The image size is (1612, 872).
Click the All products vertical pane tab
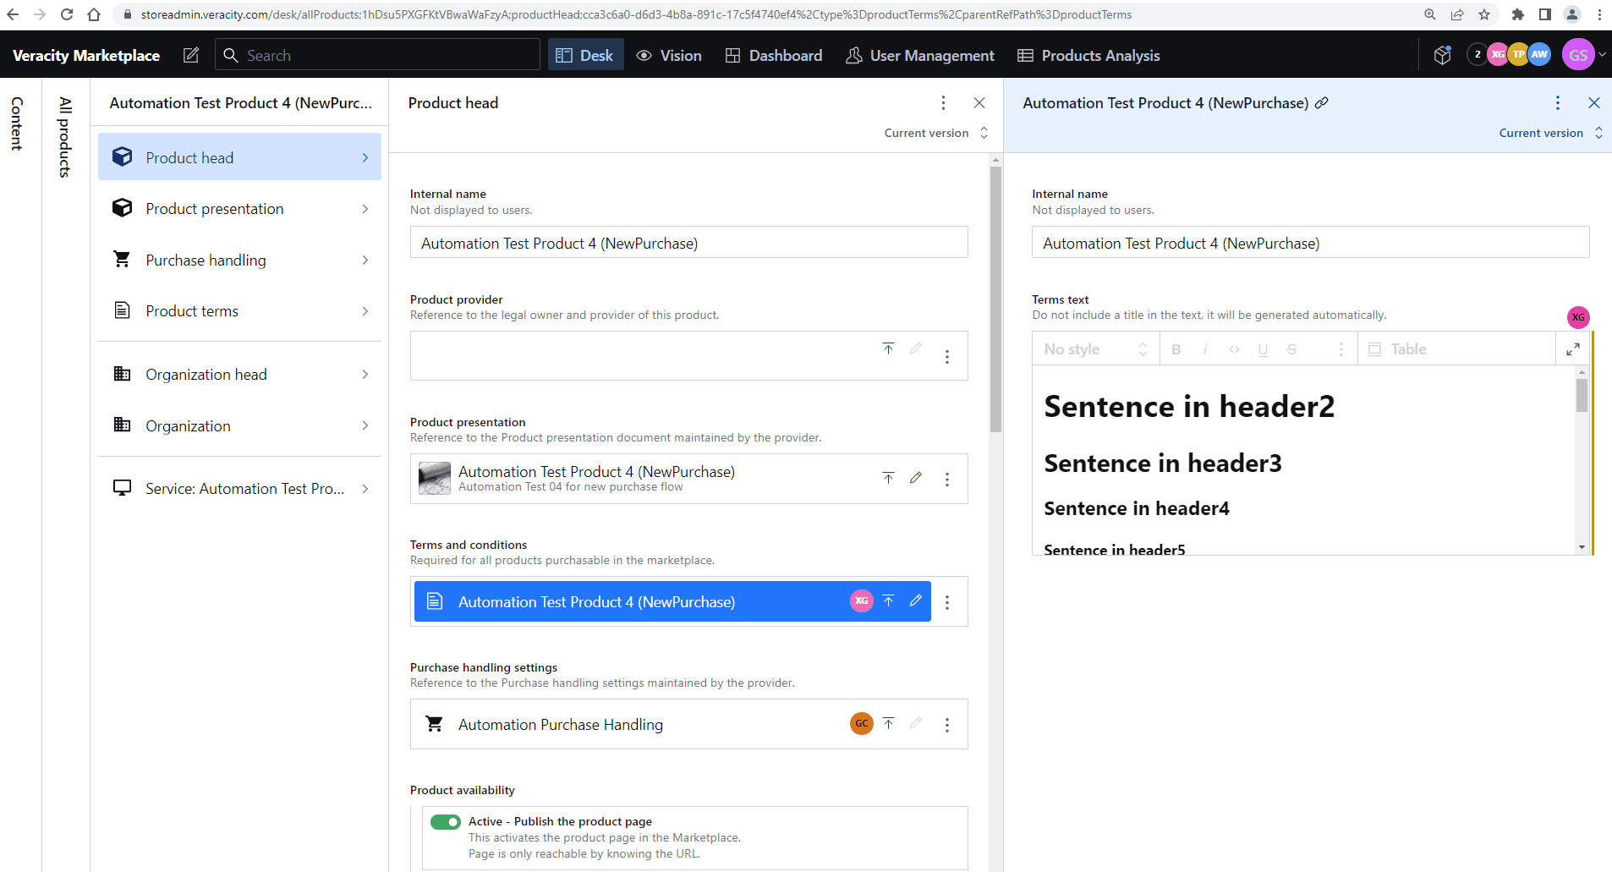pyautogui.click(x=65, y=137)
